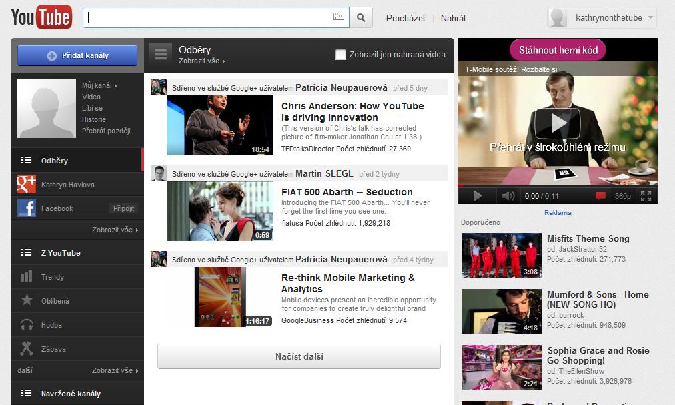Screen dimensions: 675x405
Task: Open Líbí se in profile menu
Action: (92, 108)
